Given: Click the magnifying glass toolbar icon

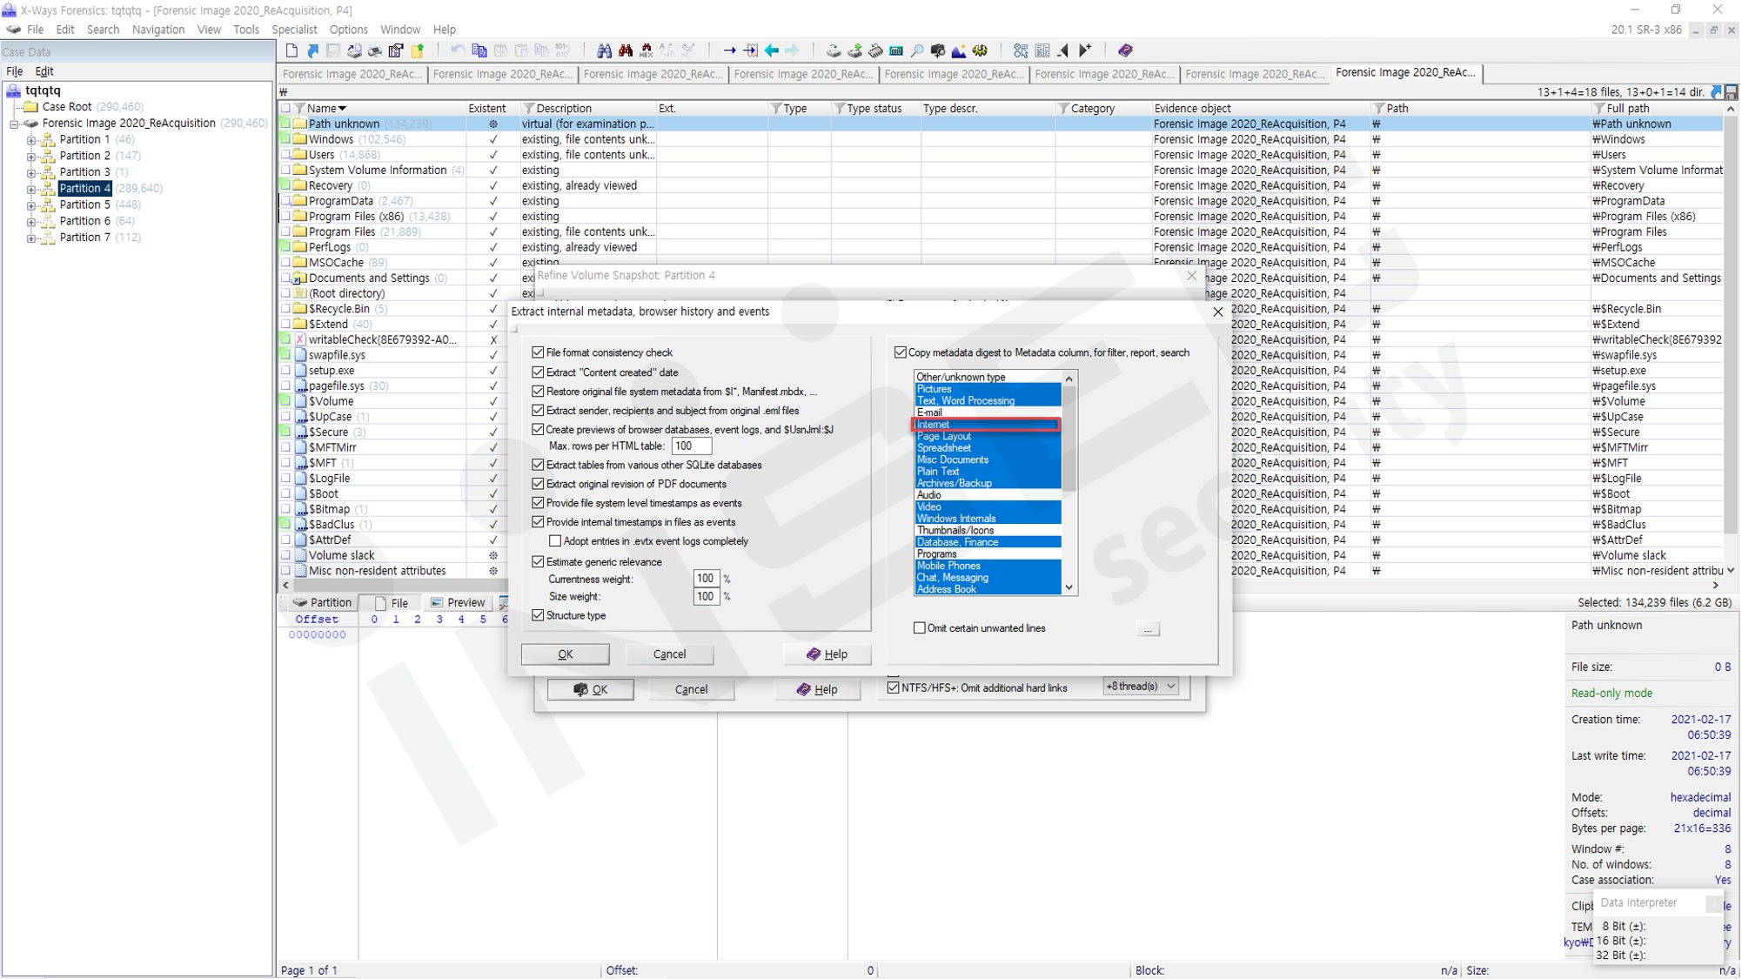Looking at the screenshot, I should pos(917,50).
